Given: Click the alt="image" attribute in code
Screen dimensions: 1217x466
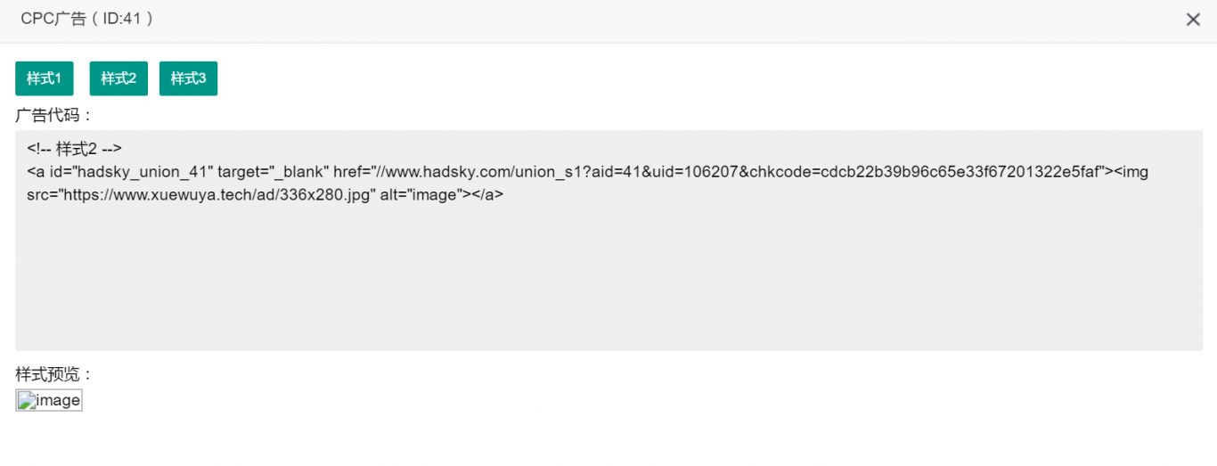Looking at the screenshot, I should point(421,194).
